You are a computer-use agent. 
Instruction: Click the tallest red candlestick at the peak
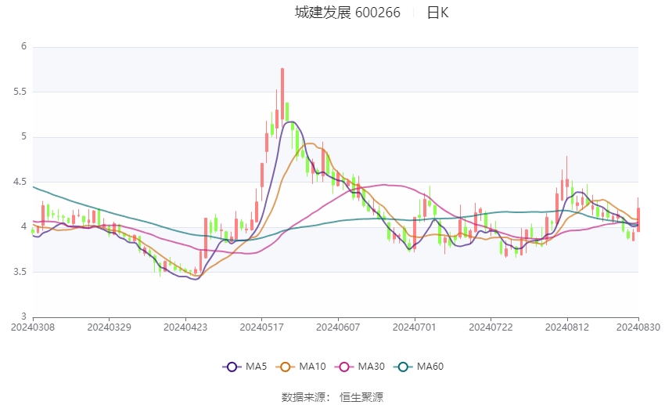pyautogui.click(x=282, y=96)
